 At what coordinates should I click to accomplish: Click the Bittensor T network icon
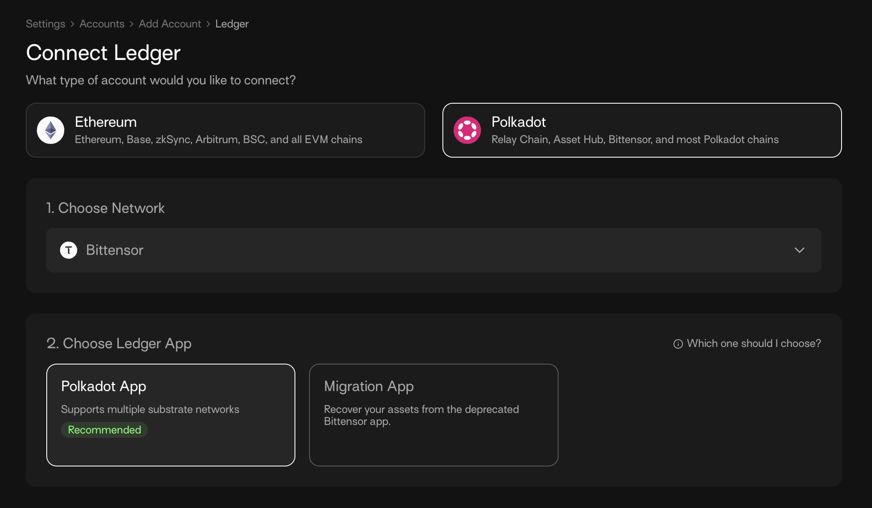(x=69, y=250)
